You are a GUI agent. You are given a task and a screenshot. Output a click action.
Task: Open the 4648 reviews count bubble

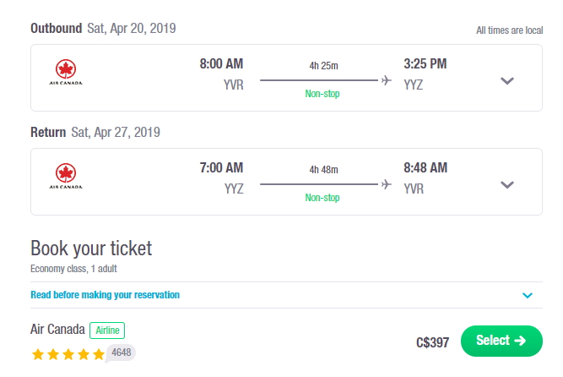[121, 352]
